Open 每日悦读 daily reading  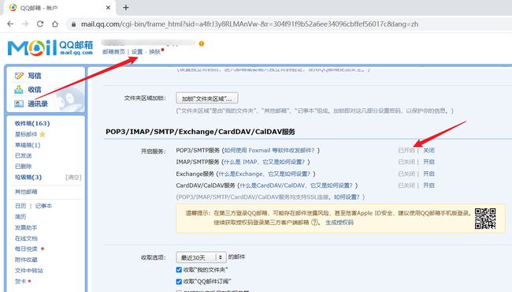pyautogui.click(x=26, y=249)
